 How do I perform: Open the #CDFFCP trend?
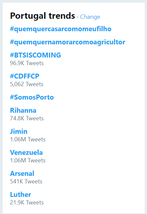pos(25,76)
